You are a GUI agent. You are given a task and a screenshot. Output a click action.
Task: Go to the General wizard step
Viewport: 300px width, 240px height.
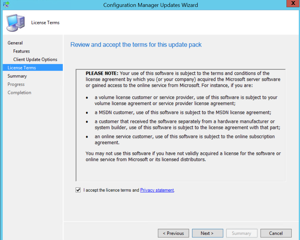[15, 43]
